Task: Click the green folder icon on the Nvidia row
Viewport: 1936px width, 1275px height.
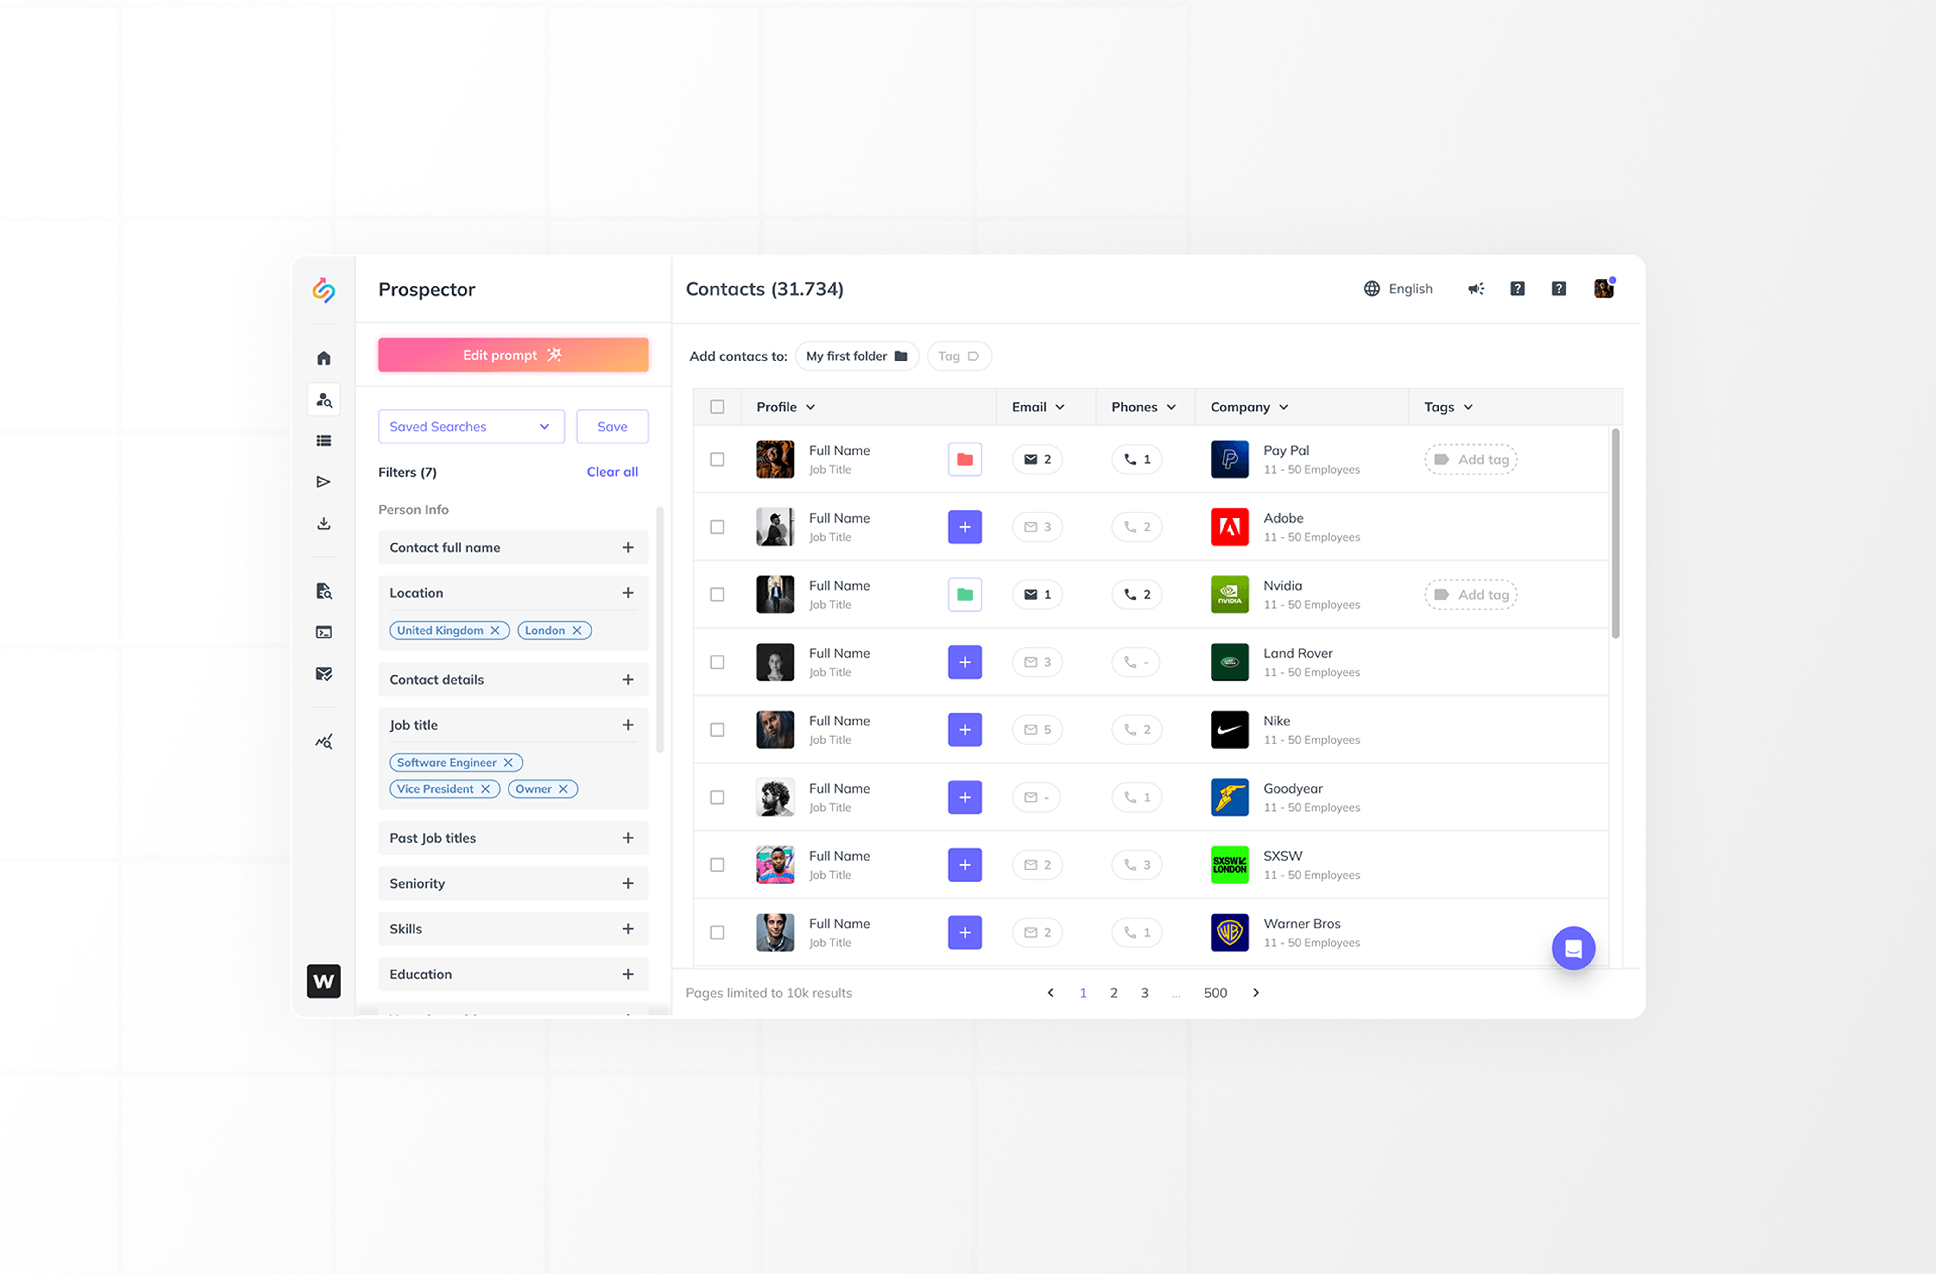Action: click(x=965, y=594)
